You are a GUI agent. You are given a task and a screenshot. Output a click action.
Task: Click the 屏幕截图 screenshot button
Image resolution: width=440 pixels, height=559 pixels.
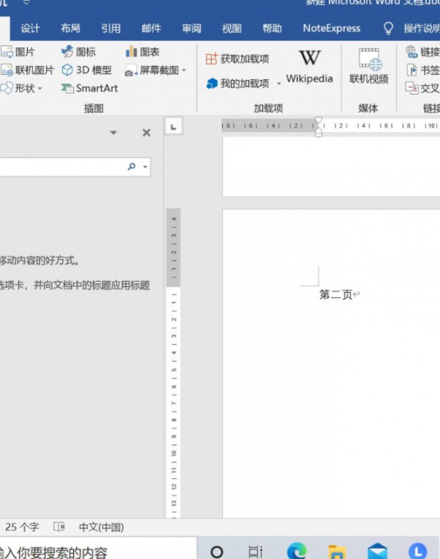[152, 70]
